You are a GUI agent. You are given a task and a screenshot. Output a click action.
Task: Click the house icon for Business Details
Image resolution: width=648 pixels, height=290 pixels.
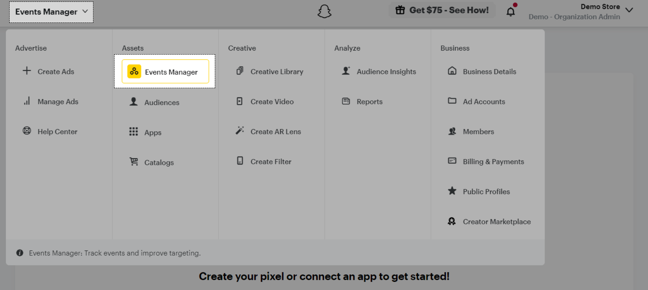(452, 71)
